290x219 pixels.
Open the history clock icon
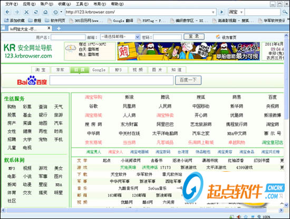coord(55,12)
